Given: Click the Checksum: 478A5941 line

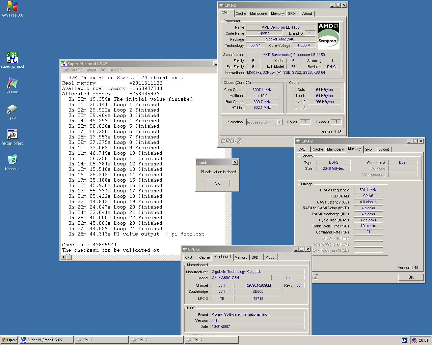Looking at the screenshot, I should (x=89, y=245).
